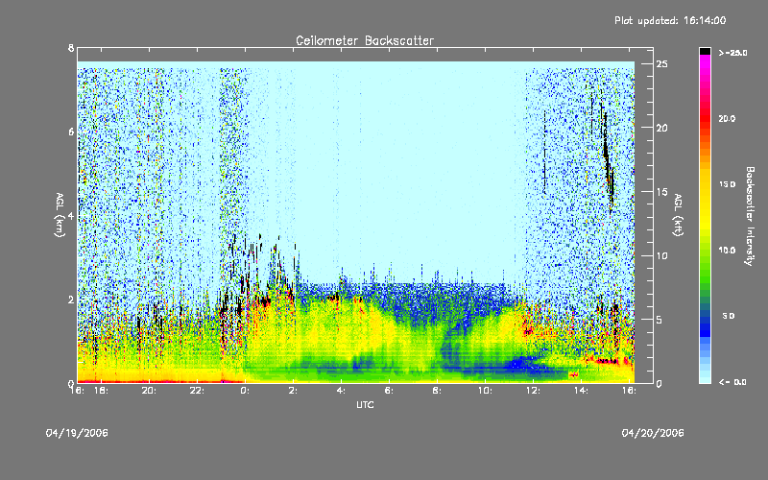This screenshot has width=768, height=480.
Task: Click the black top swatch of the colorbar
Action: point(705,51)
